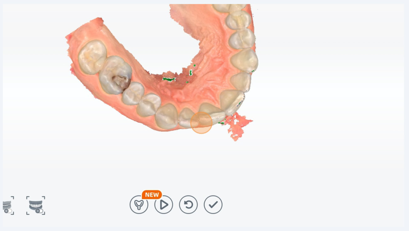Select the molar with the dark cavity
Viewport: 409px width, 231px height.
[x=115, y=75]
